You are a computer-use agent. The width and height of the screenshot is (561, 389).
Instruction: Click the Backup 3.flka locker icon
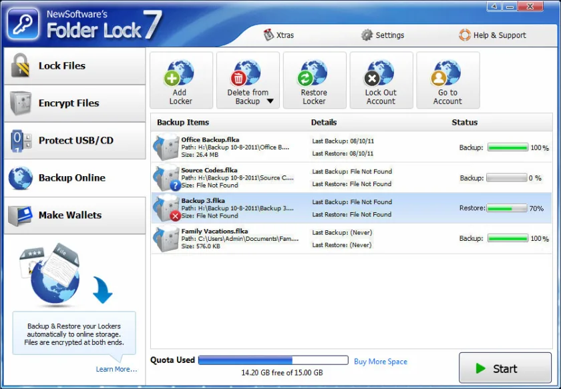point(166,208)
